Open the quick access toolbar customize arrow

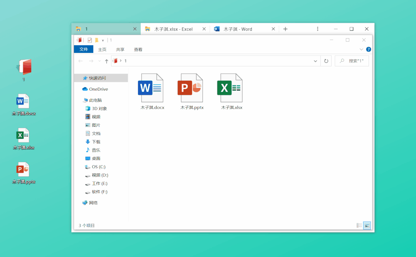103,41
